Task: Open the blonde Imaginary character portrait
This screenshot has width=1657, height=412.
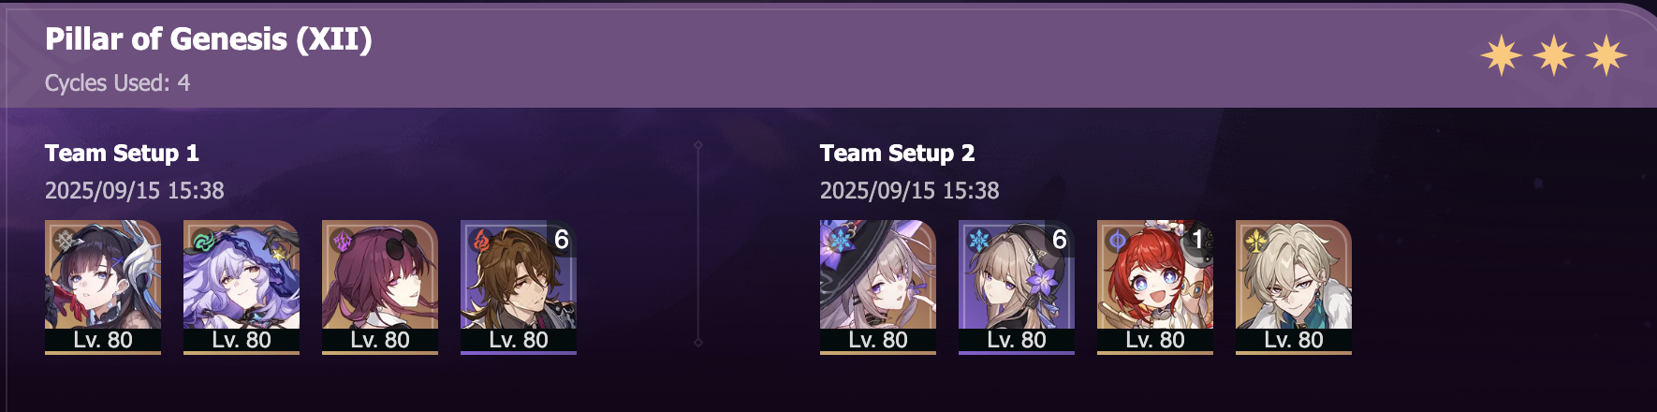Action: (1294, 287)
